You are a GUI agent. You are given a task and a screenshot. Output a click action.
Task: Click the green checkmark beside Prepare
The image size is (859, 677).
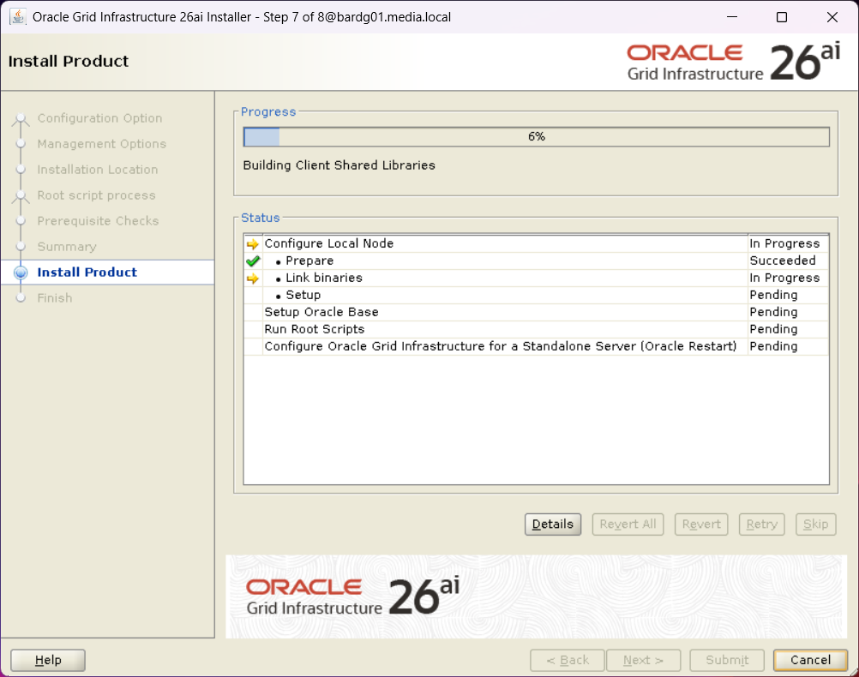253,261
